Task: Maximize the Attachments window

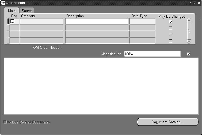Action: pos(195,3)
